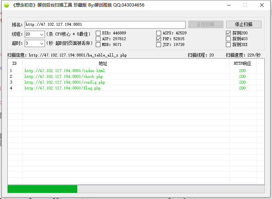This screenshot has height=199, width=272.
Task: Click the 200 response for index.html
Action: tap(242, 71)
